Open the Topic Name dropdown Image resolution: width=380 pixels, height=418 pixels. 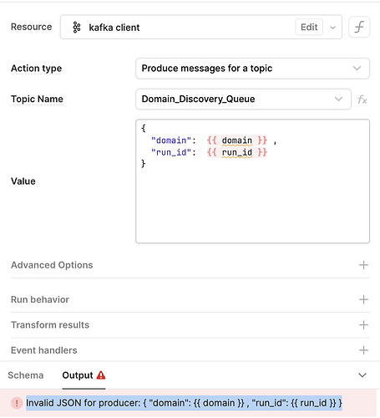click(243, 99)
